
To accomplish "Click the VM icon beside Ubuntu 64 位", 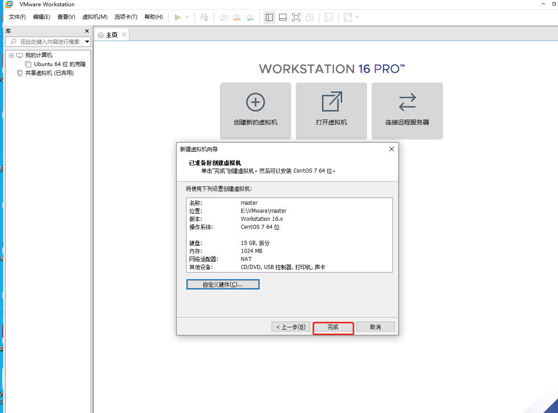I will [28, 65].
